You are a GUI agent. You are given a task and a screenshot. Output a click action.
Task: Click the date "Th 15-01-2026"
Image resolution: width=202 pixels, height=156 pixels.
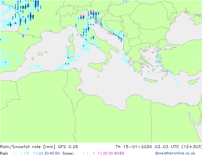133,146
